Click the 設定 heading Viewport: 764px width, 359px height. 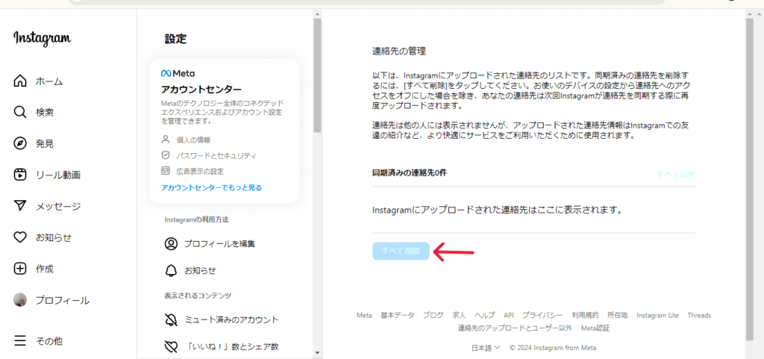click(175, 39)
